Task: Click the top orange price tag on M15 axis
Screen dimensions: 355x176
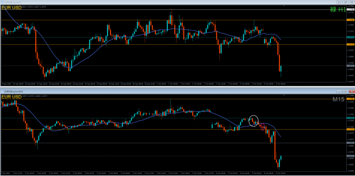Action: 350,99
